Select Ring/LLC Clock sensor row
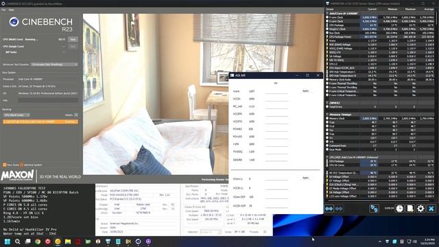439x247 pixels. coord(381,29)
